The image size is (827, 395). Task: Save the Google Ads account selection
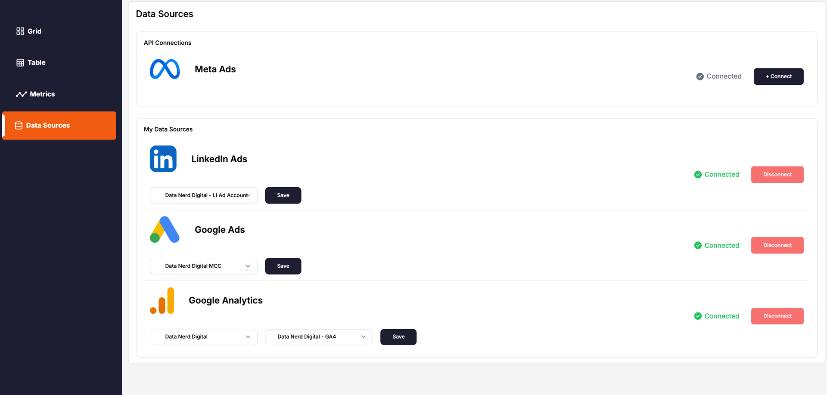click(283, 266)
